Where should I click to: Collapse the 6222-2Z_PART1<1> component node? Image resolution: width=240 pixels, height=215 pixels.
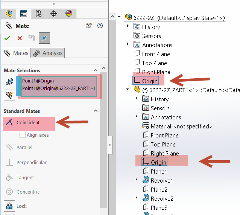coord(128,89)
